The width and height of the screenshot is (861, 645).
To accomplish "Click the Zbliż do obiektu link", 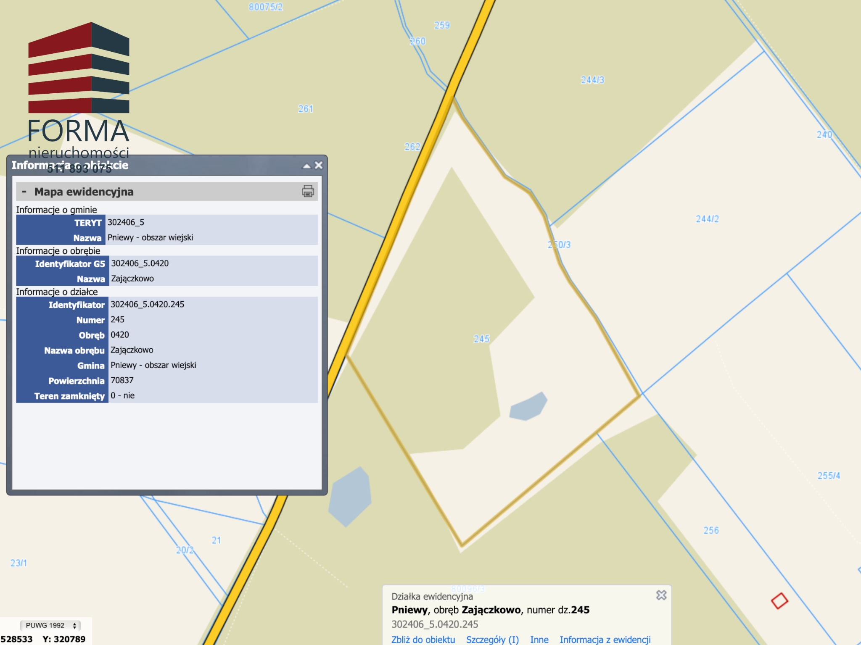I will 423,640.
